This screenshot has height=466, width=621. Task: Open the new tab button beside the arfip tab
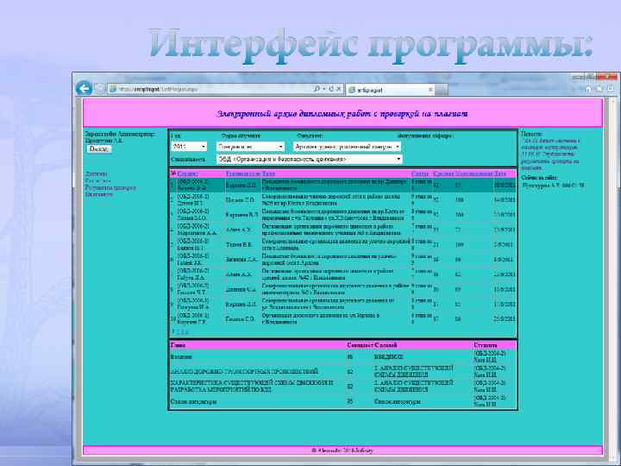click(442, 90)
